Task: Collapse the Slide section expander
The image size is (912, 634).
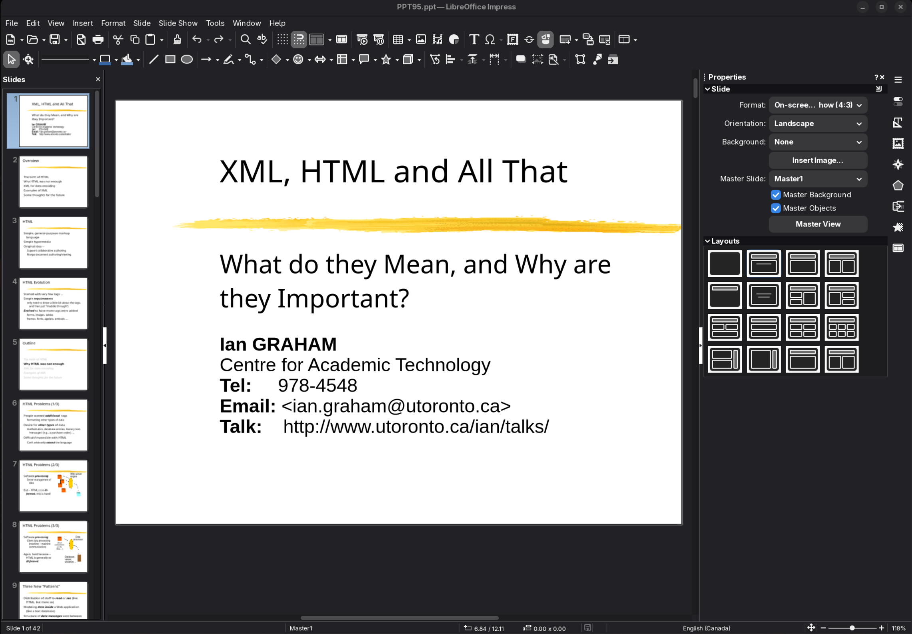Action: tap(708, 89)
